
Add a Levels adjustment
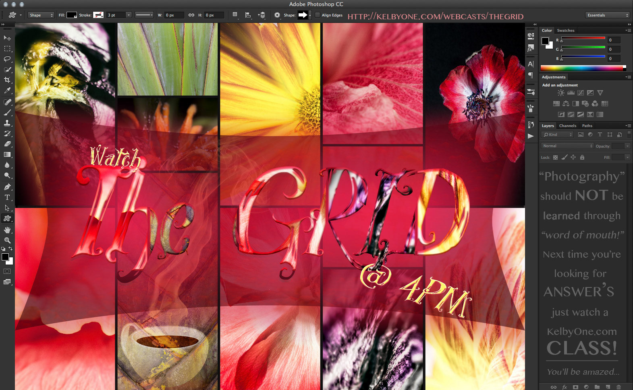(571, 93)
